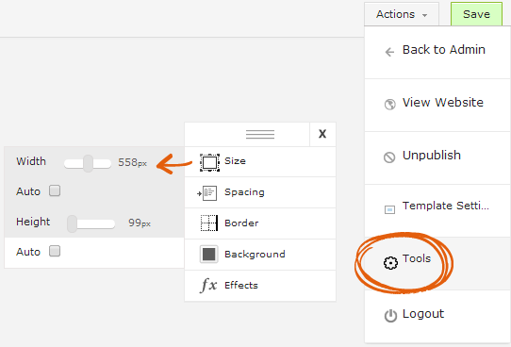Click the Tools gear icon
The image size is (511, 347).
coord(390,263)
